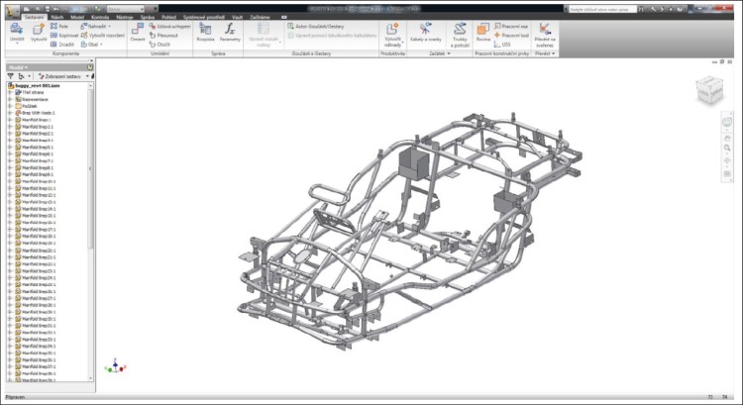Image resolution: width=743 pixels, height=405 pixels.
Task: Click the ViewCube in the viewport
Action: coord(707,90)
